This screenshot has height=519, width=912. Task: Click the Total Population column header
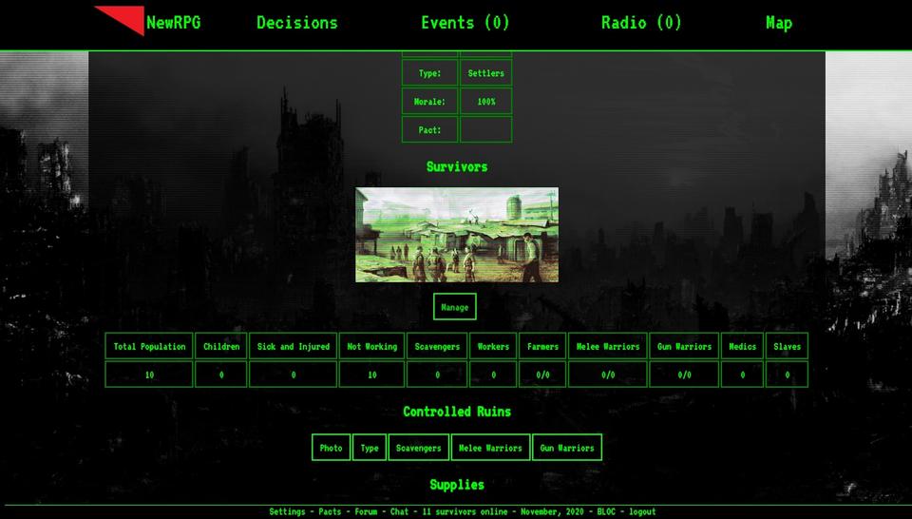(149, 347)
